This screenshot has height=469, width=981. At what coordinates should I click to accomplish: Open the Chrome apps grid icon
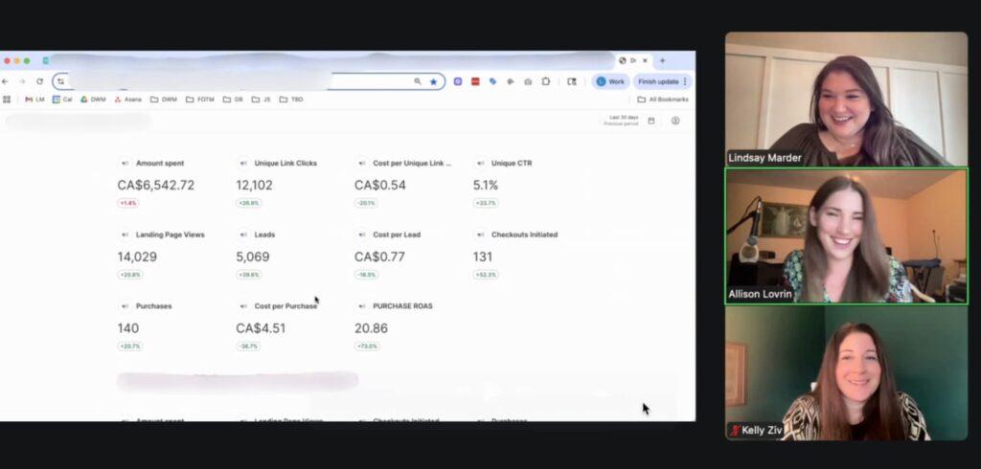point(7,100)
